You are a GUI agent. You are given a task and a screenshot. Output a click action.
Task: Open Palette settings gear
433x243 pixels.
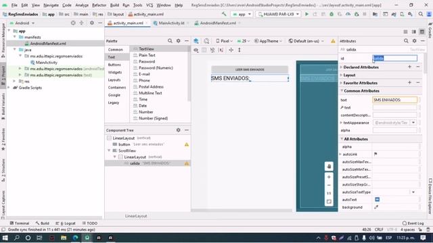179,40
